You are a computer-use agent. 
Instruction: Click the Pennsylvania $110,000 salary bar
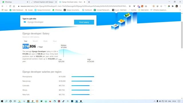[83, 77]
